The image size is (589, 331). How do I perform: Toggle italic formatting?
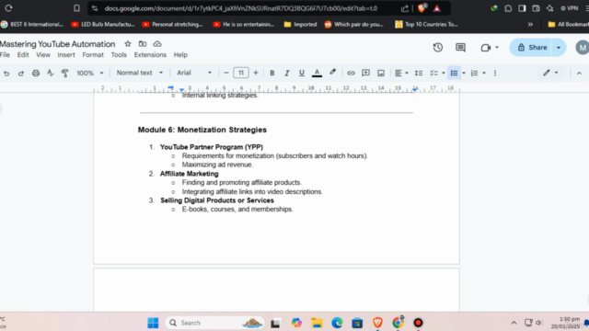(x=286, y=74)
